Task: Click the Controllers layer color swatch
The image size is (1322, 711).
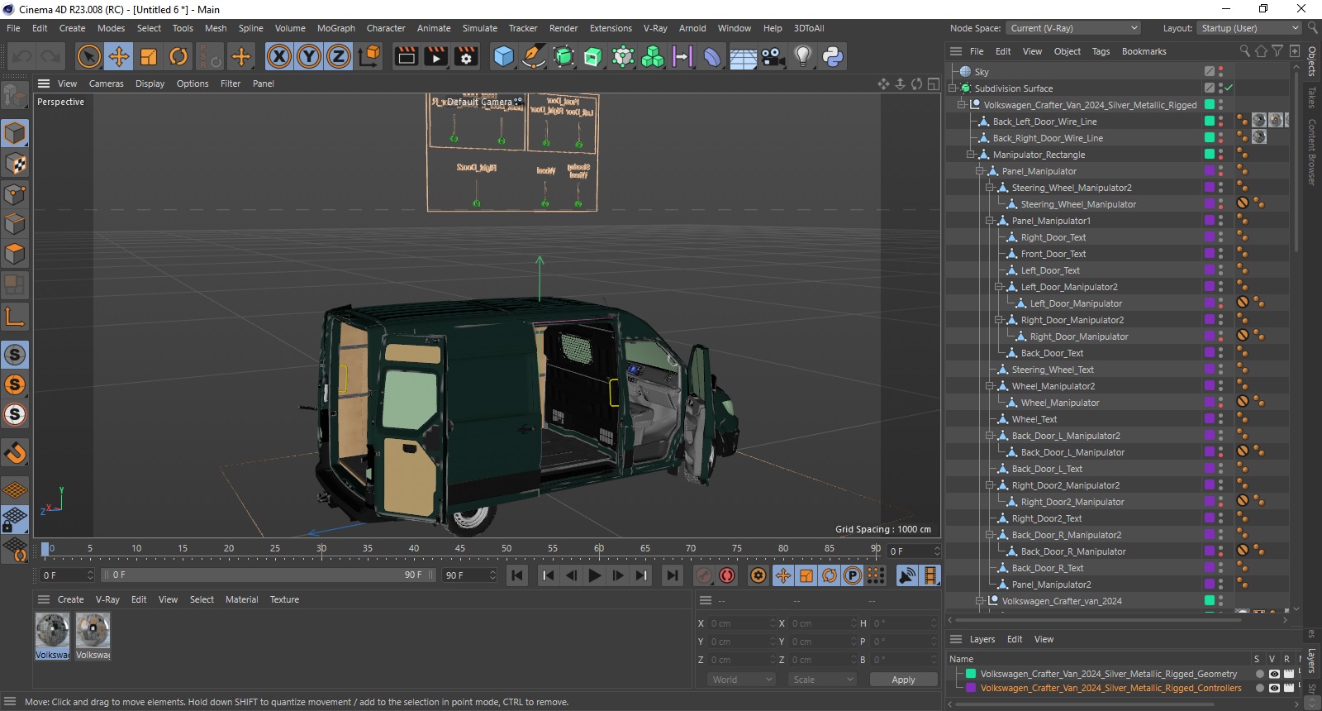Action: (x=971, y=688)
